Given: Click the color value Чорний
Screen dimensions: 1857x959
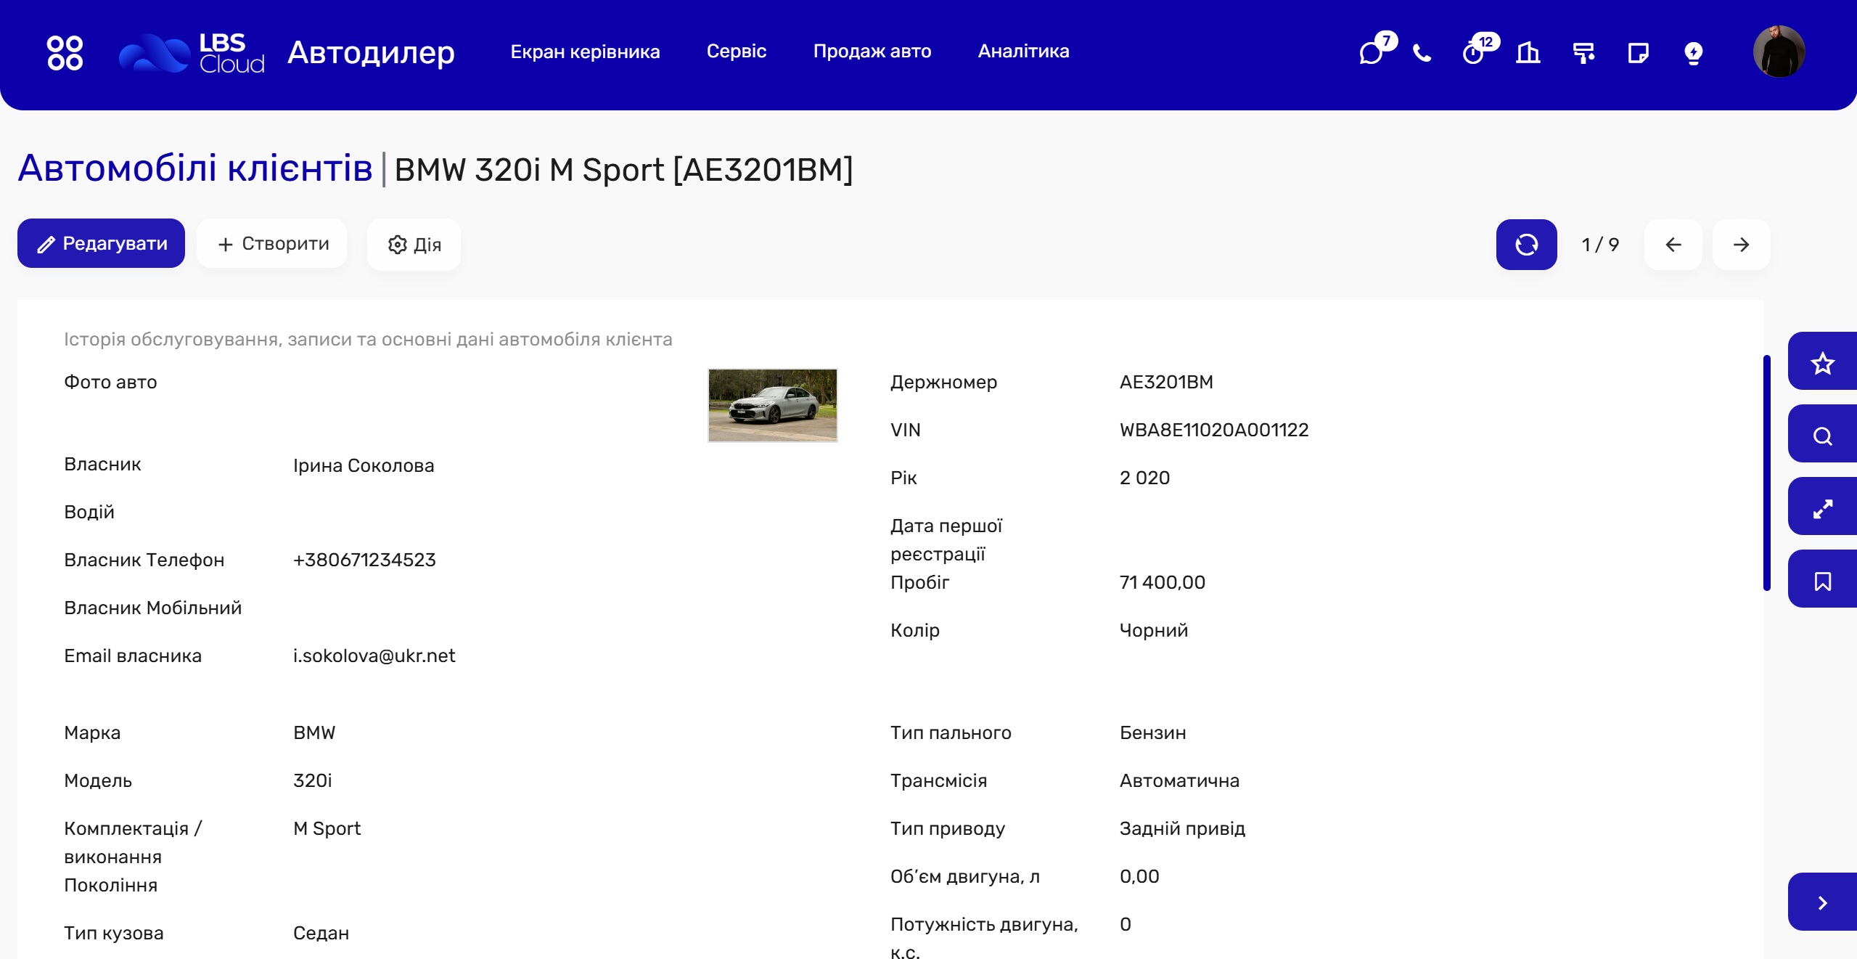Looking at the screenshot, I should [1154, 630].
